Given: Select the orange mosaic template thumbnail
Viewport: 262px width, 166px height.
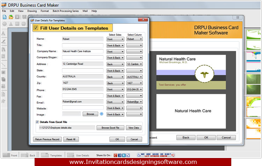Looking at the screenshot, I should point(253,129).
